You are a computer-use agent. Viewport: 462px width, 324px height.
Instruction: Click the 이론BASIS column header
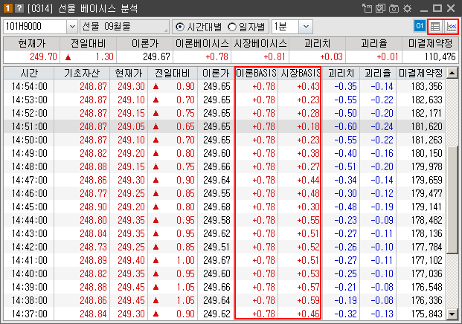tap(257, 74)
